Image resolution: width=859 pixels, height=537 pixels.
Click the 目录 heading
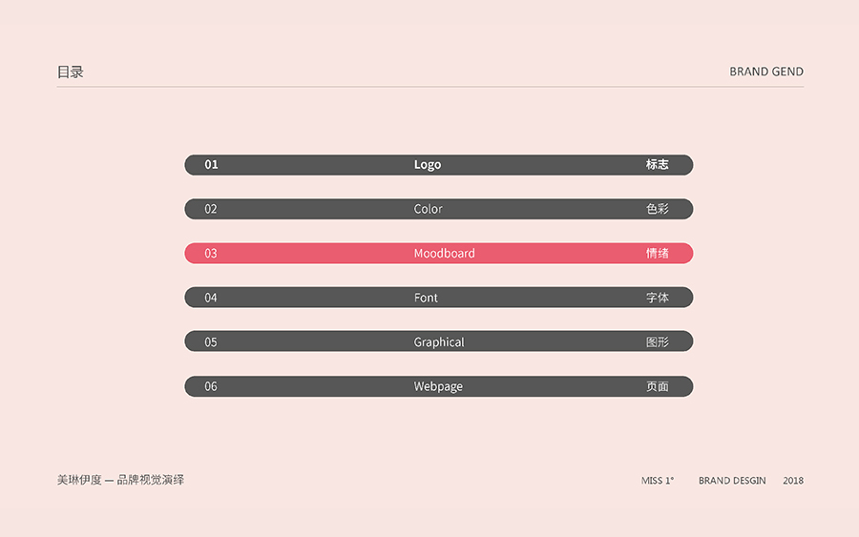click(x=71, y=72)
